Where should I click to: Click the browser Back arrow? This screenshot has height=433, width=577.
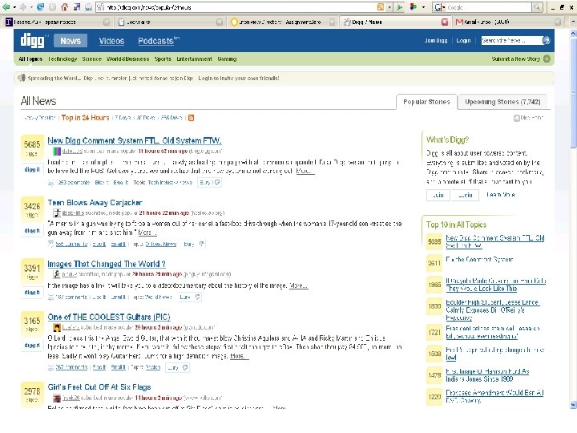click(x=6, y=7)
